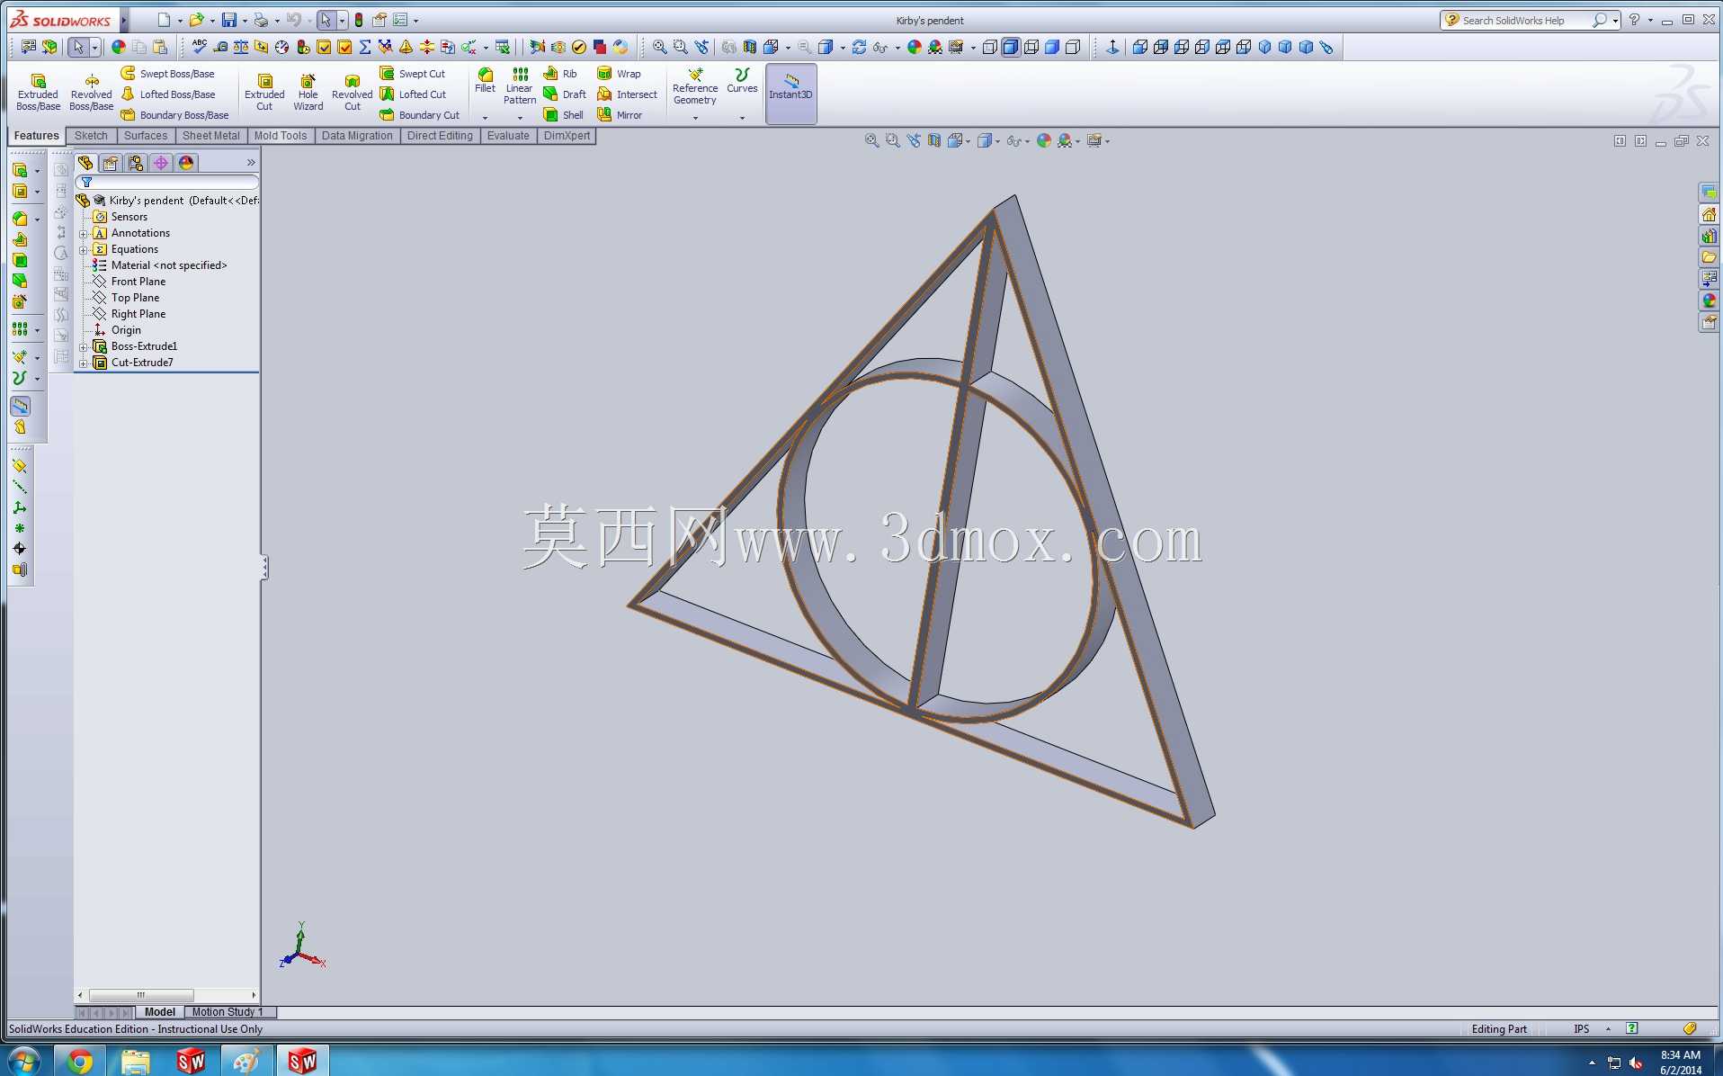
Task: Click the Lofted Cut tool
Action: (413, 94)
